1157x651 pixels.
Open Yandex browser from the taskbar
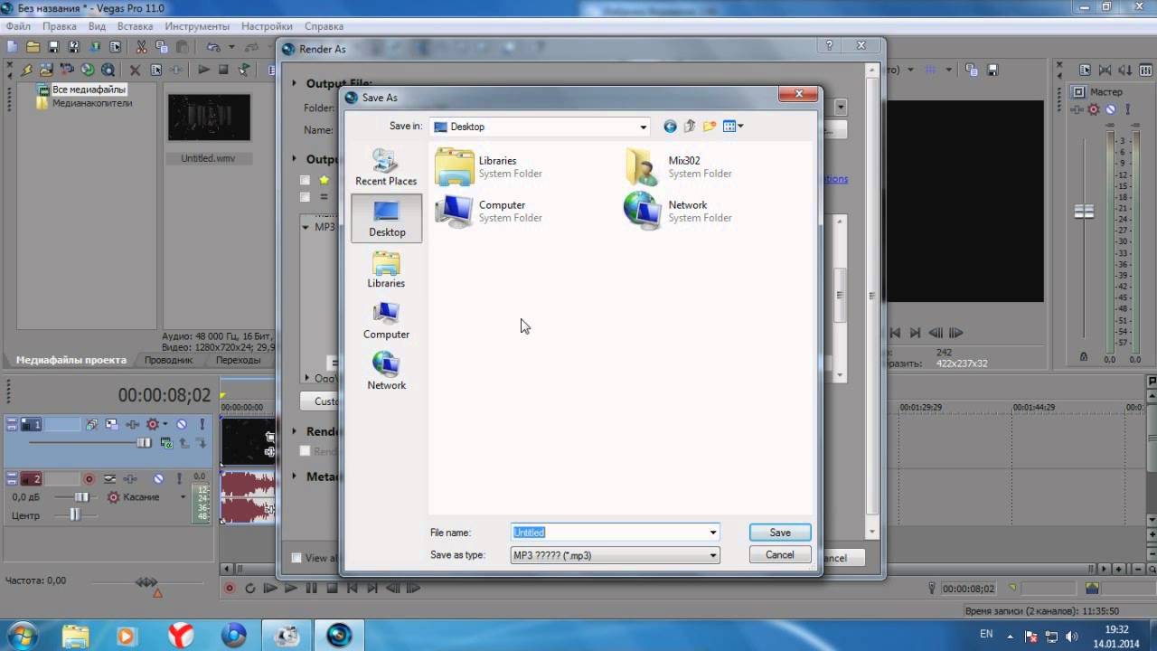tap(181, 635)
